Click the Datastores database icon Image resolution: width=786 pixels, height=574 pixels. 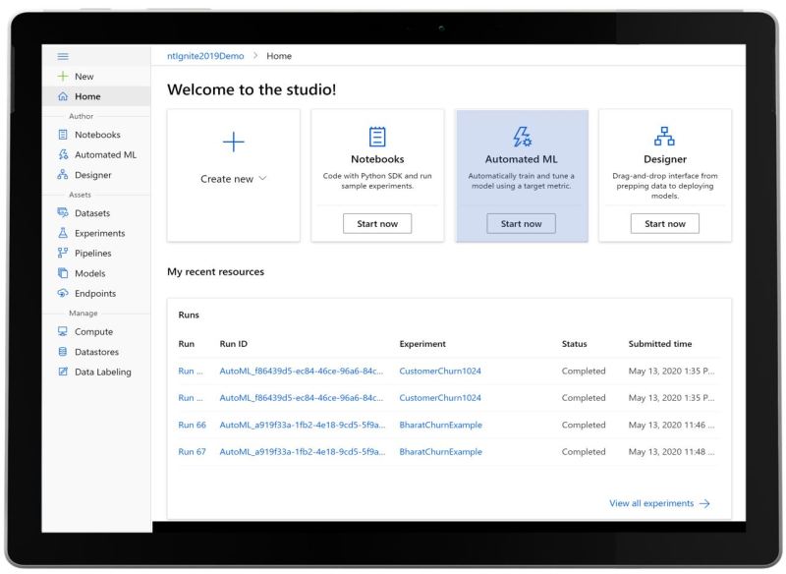(x=63, y=352)
